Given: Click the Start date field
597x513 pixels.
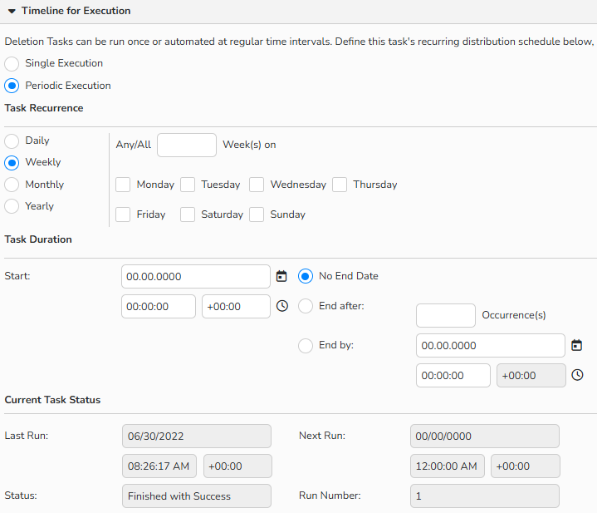Looking at the screenshot, I should pos(196,277).
